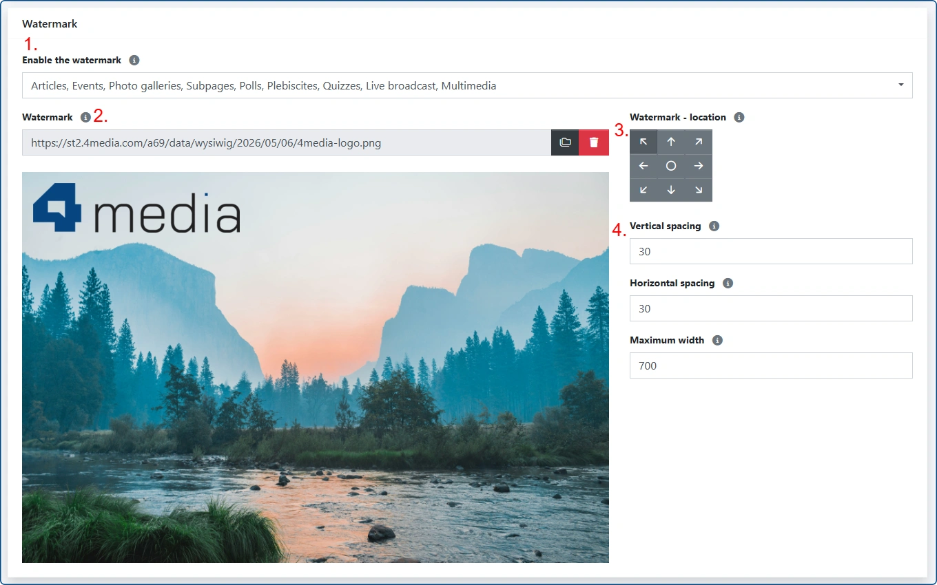
Task: Select middle-left watermark location arrow
Action: (x=643, y=166)
